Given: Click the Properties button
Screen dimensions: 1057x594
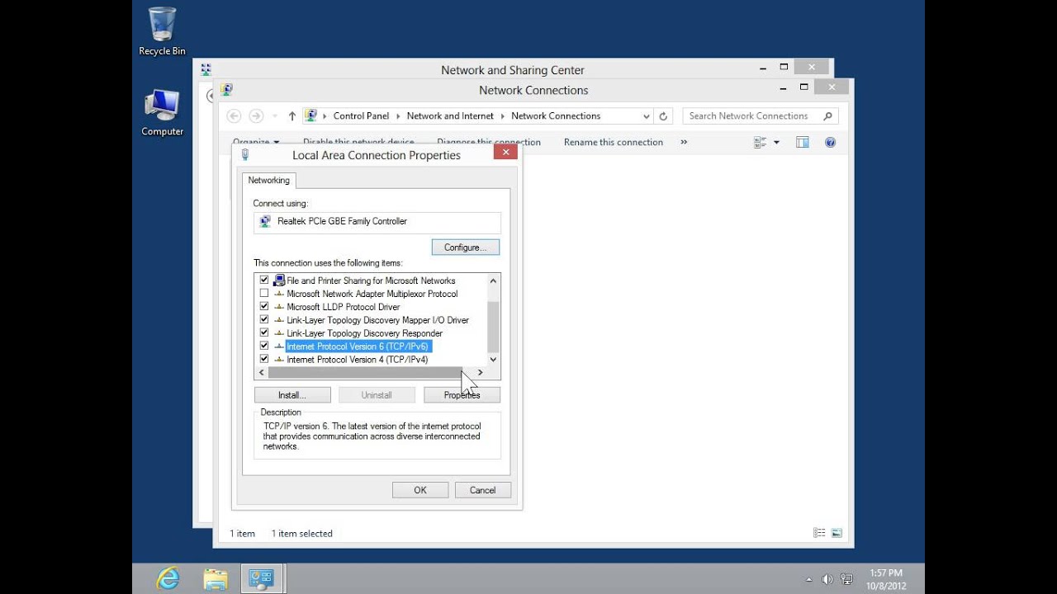Looking at the screenshot, I should pos(462,395).
